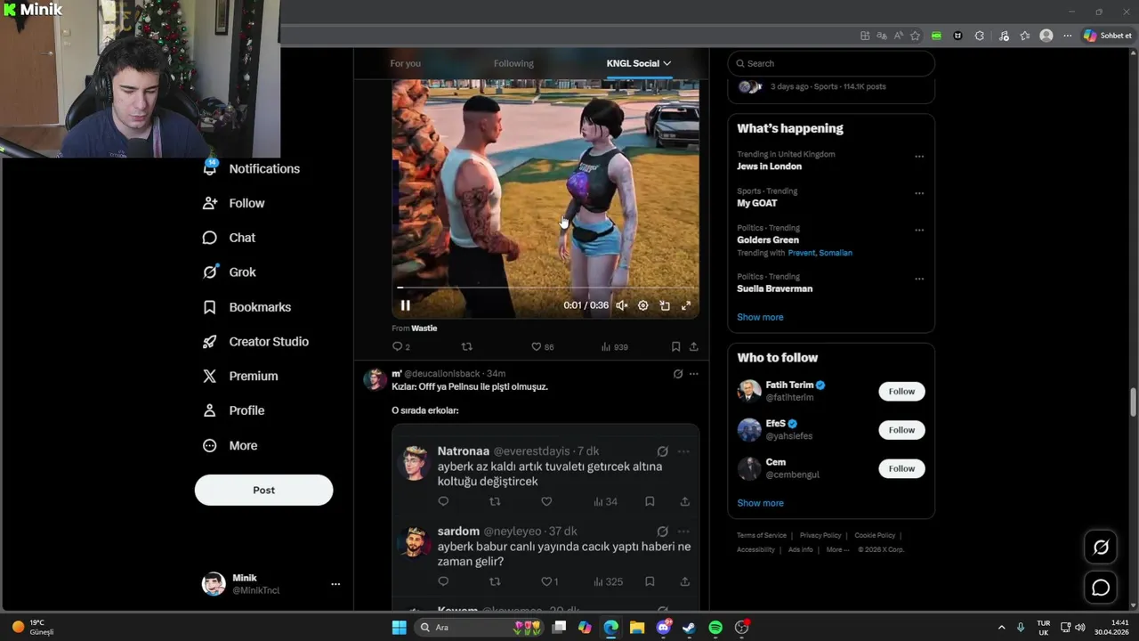
Task: Open the Somalian related trend link
Action: (x=836, y=253)
